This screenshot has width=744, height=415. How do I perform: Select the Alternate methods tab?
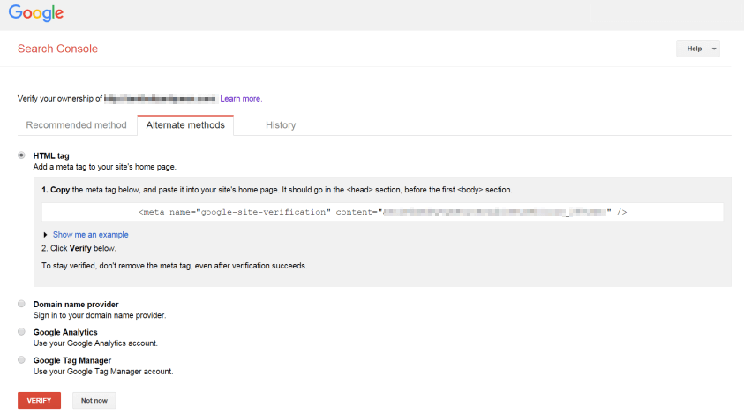pos(185,124)
